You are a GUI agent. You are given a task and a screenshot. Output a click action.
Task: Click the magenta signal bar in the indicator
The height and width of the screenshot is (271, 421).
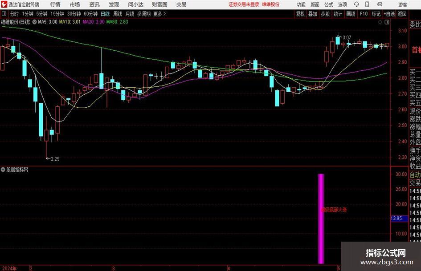click(321, 218)
